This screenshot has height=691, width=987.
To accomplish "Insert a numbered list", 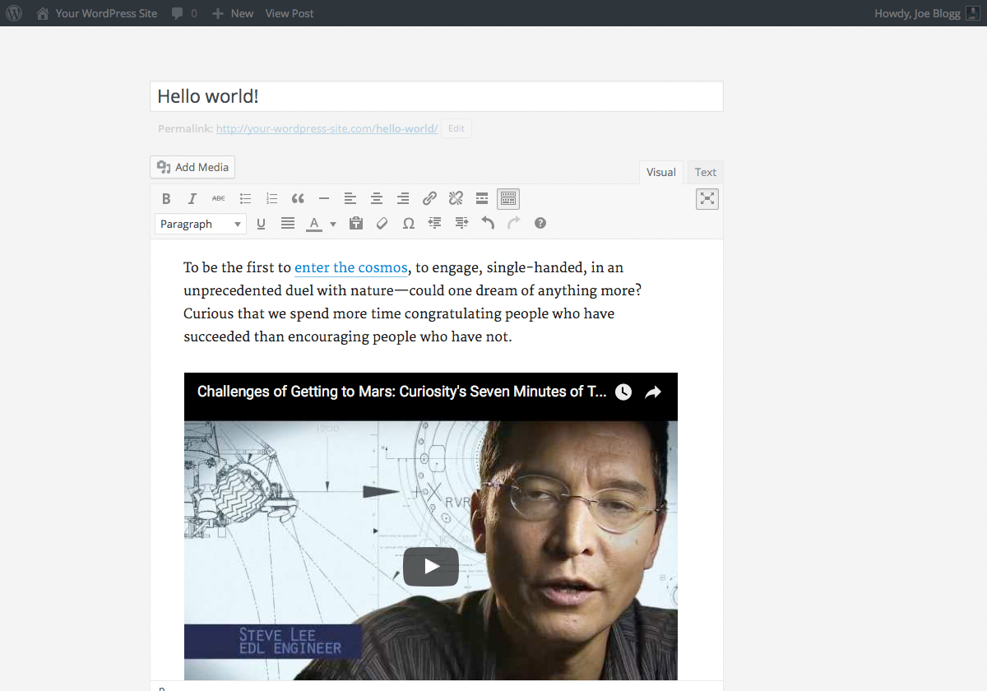I will point(271,198).
